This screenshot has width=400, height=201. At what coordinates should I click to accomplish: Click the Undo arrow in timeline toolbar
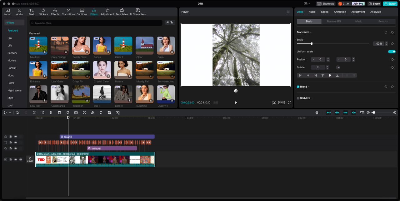pyautogui.click(x=18, y=113)
